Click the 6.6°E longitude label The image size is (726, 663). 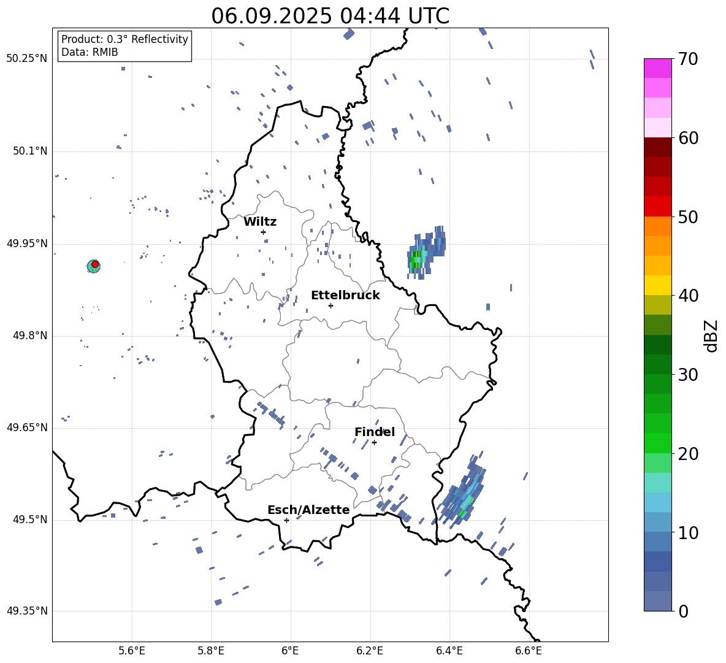[529, 651]
